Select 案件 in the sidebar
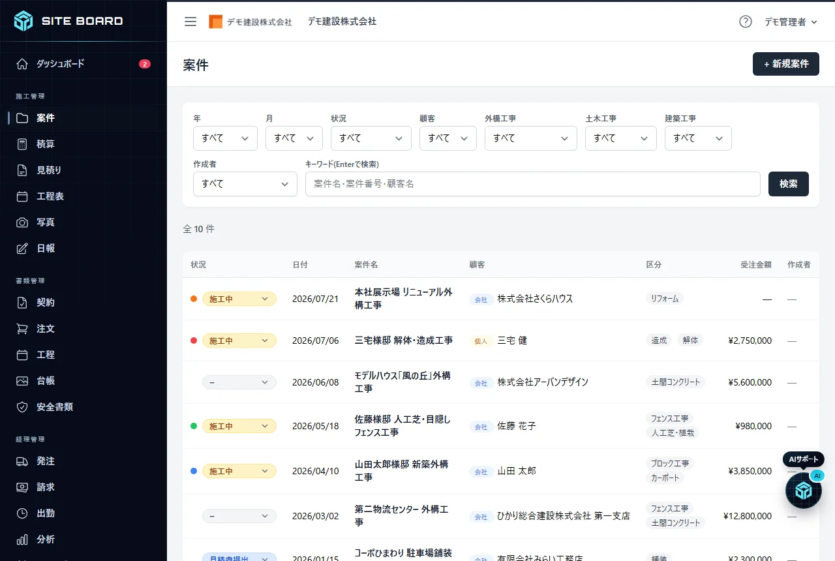Image resolution: width=835 pixels, height=561 pixels. click(x=83, y=118)
